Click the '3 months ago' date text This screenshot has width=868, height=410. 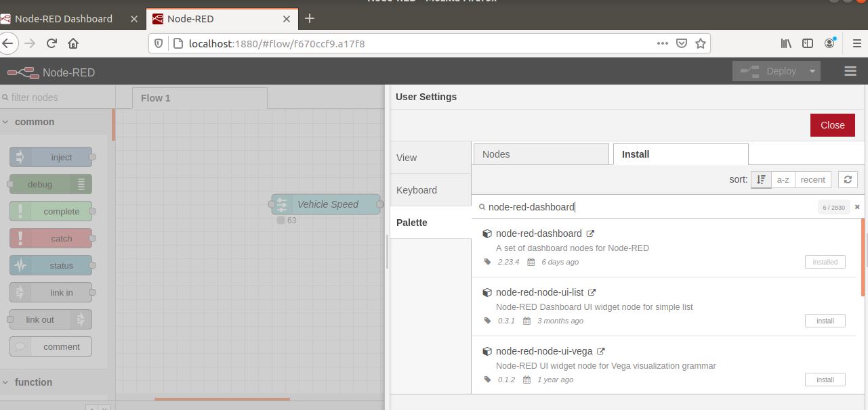click(x=560, y=321)
